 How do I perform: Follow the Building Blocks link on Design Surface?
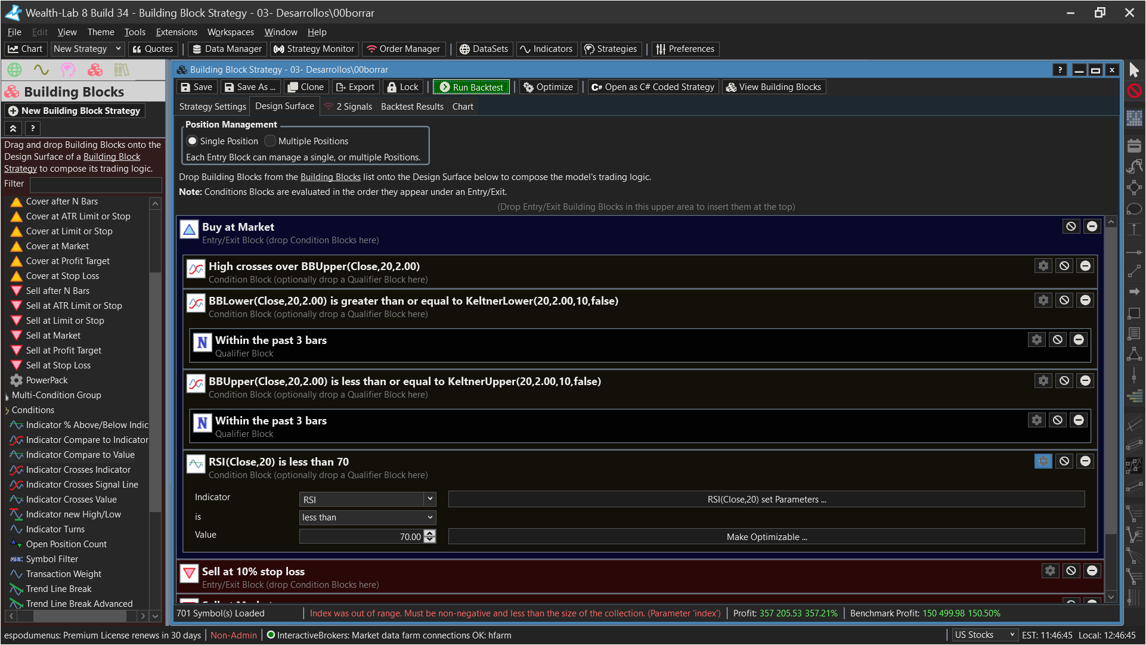click(x=330, y=177)
